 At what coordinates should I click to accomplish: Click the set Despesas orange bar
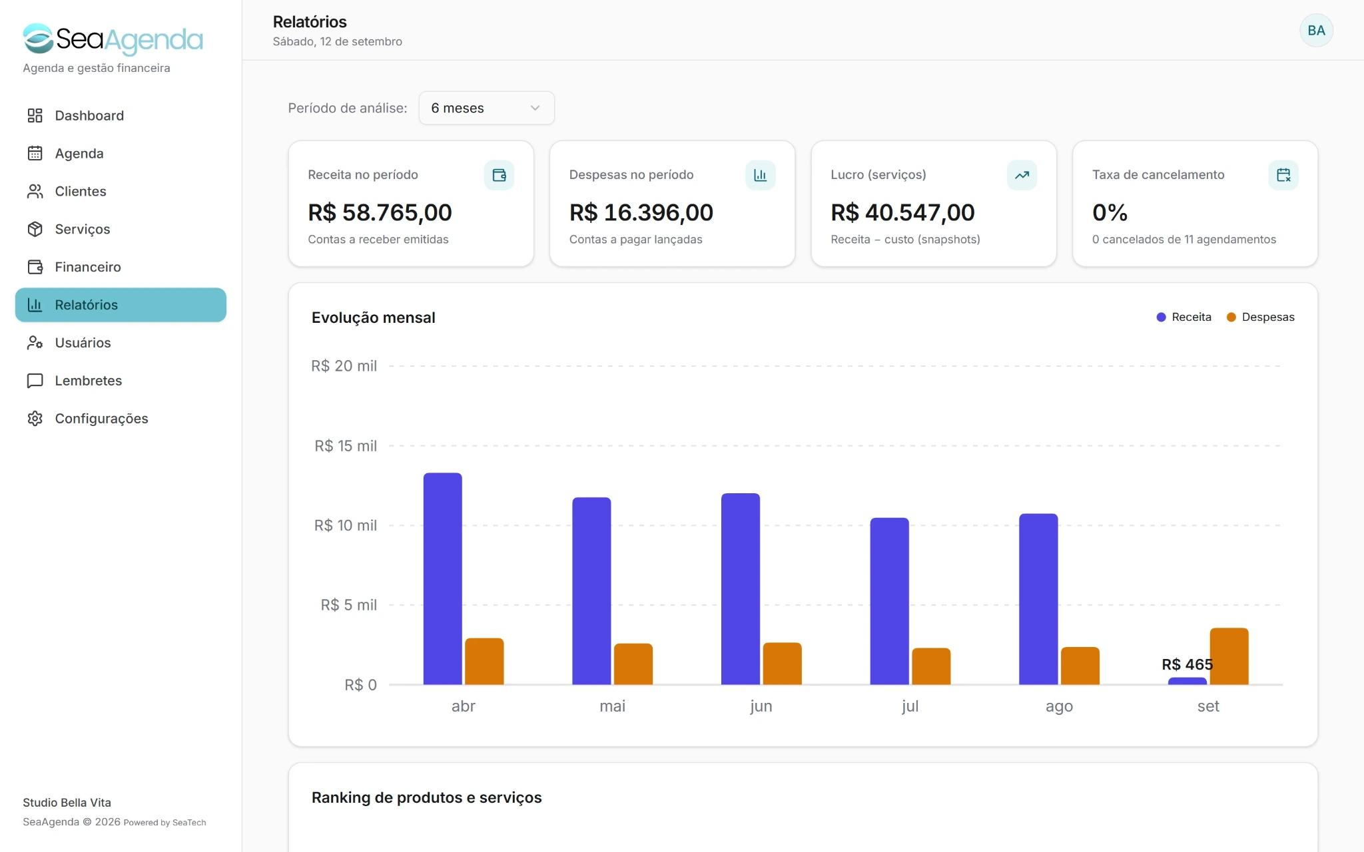(x=1229, y=656)
